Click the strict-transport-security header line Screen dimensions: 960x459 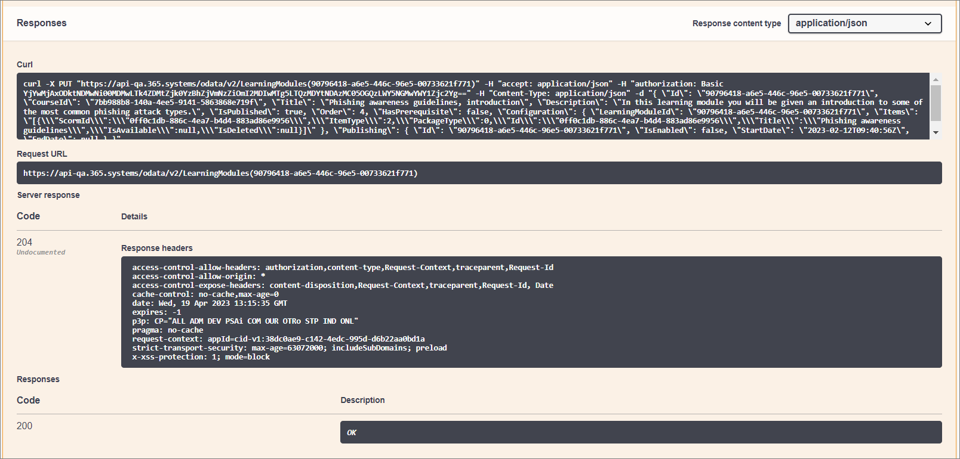tap(289, 348)
